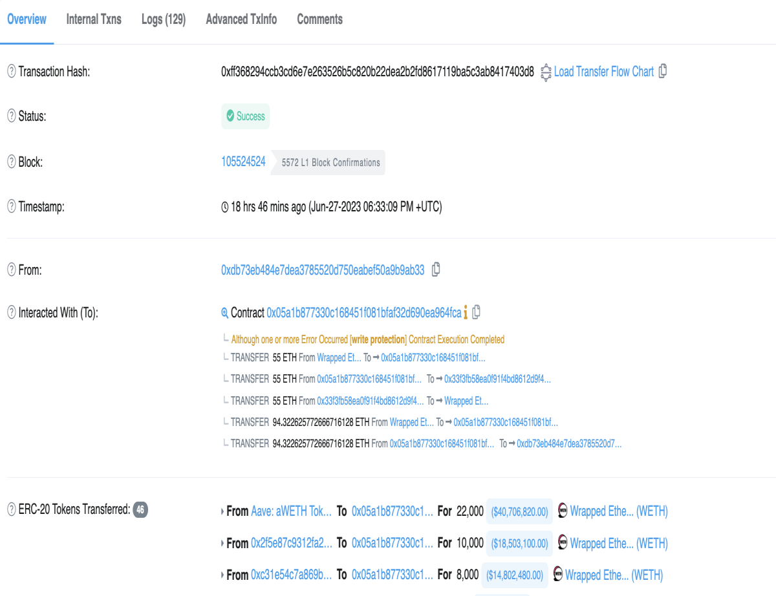Click the 46 token transfers count badge
The image size is (776, 596).
point(140,510)
